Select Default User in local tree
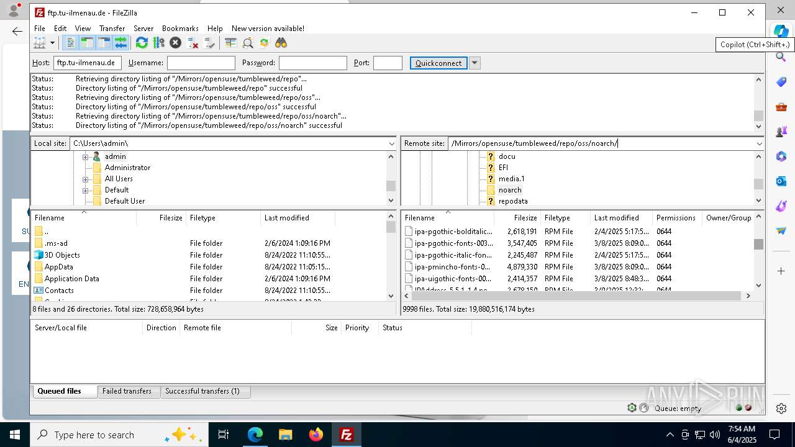795x447 pixels. pyautogui.click(x=124, y=201)
